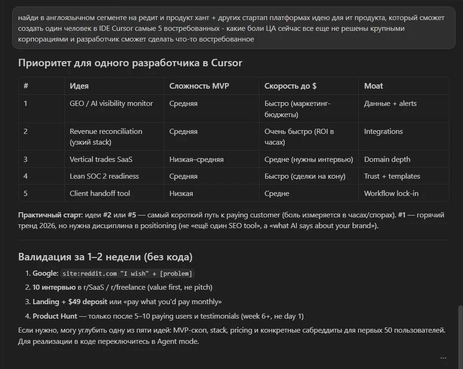Click the 'Сложность MVP' column header
Viewport: 463px width, 369px height.
pos(211,86)
